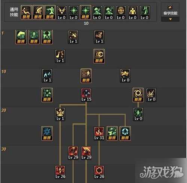This screenshot has width=187, height=183.
Task: Click the blue flames skill at Lv 1
Action: coord(47,76)
